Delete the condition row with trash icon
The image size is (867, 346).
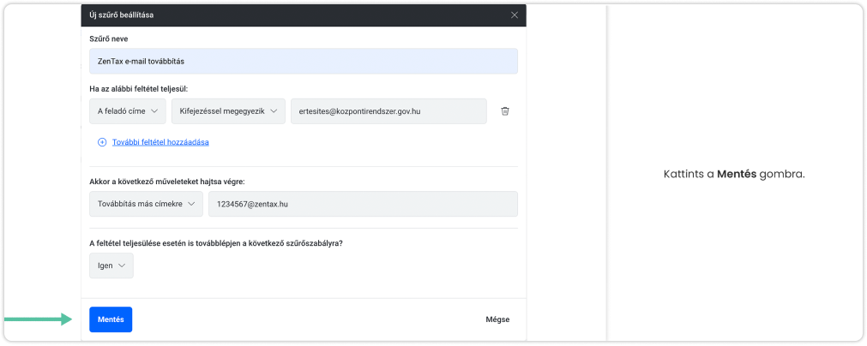click(x=505, y=111)
